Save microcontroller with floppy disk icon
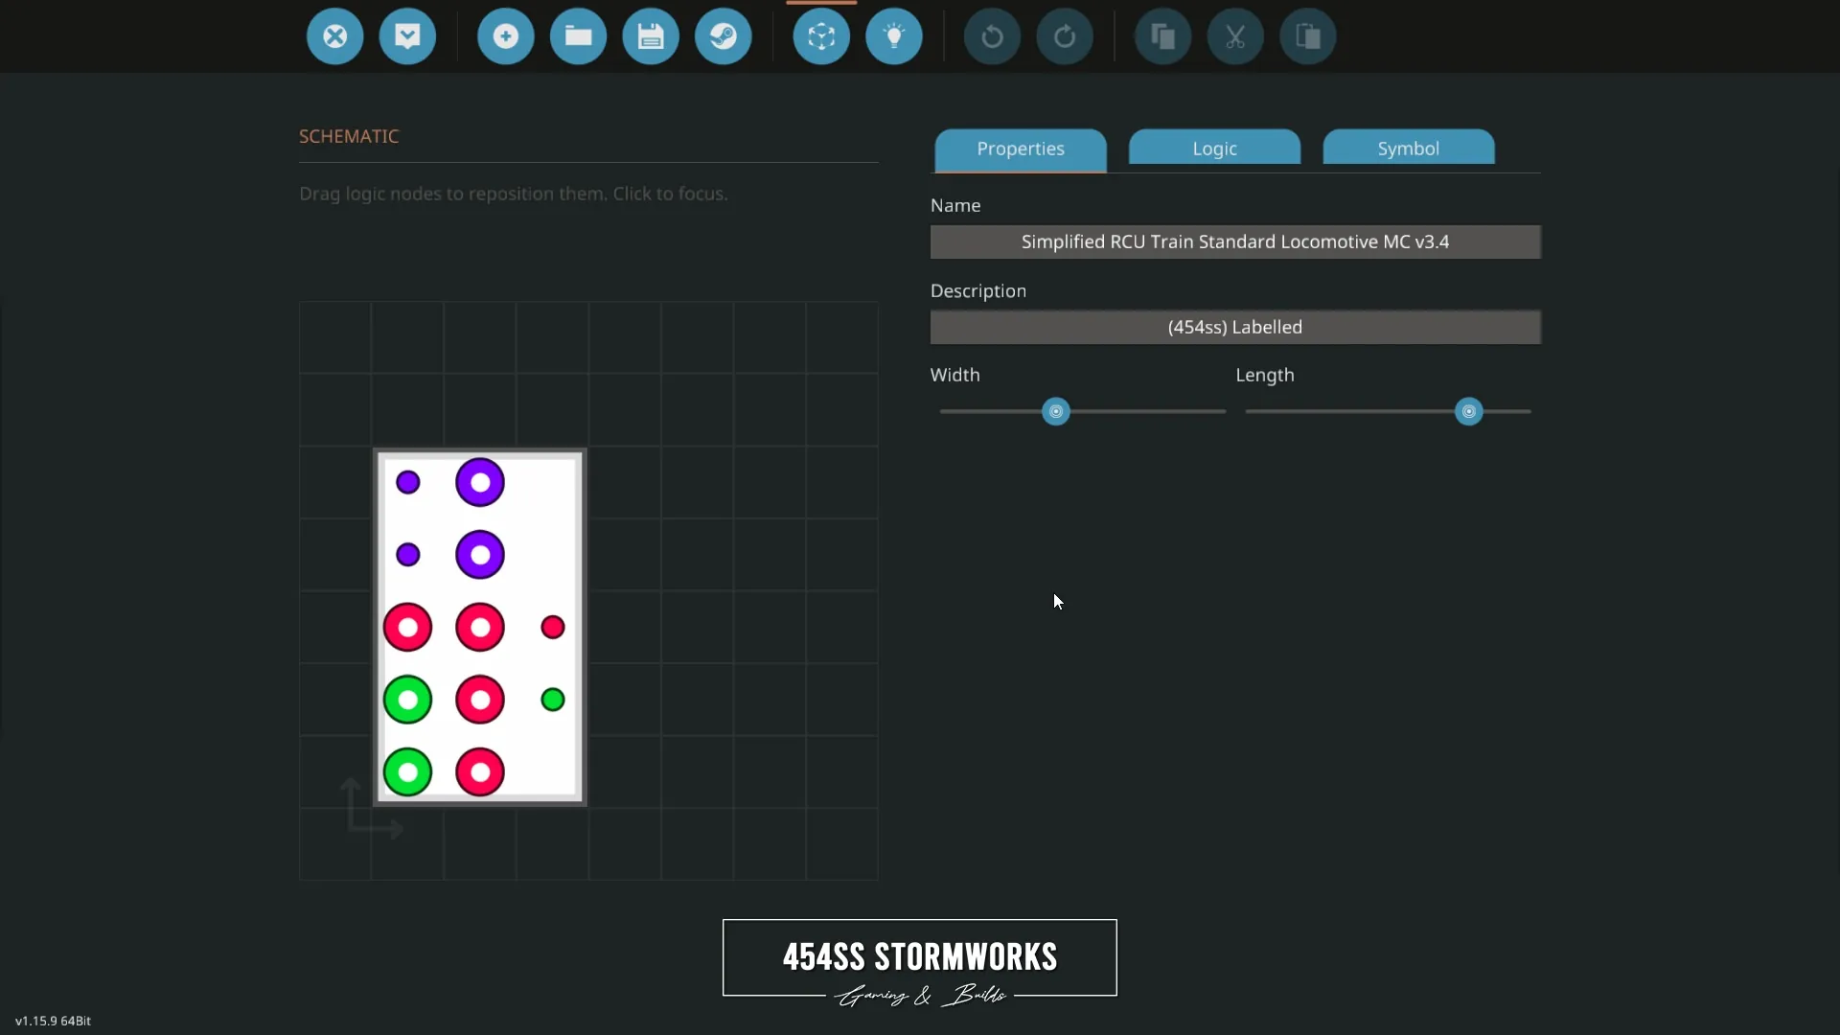 coord(651,36)
